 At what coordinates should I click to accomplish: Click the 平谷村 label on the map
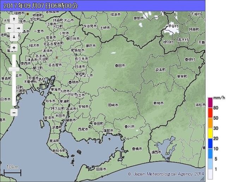(x=173, y=26)
